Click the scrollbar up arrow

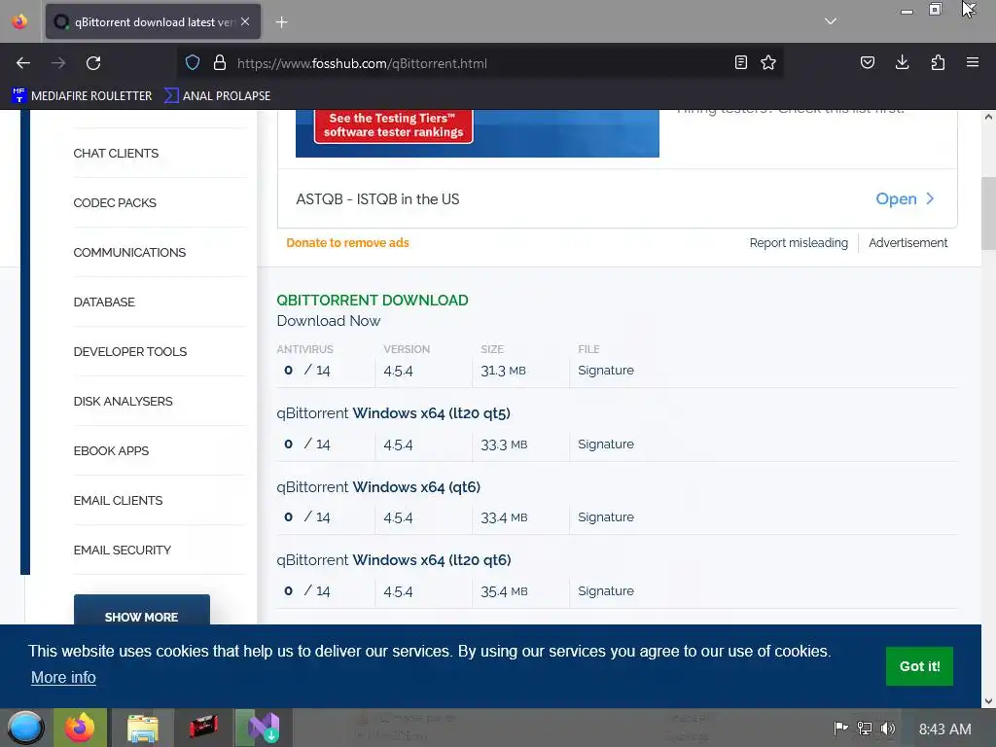click(x=988, y=117)
